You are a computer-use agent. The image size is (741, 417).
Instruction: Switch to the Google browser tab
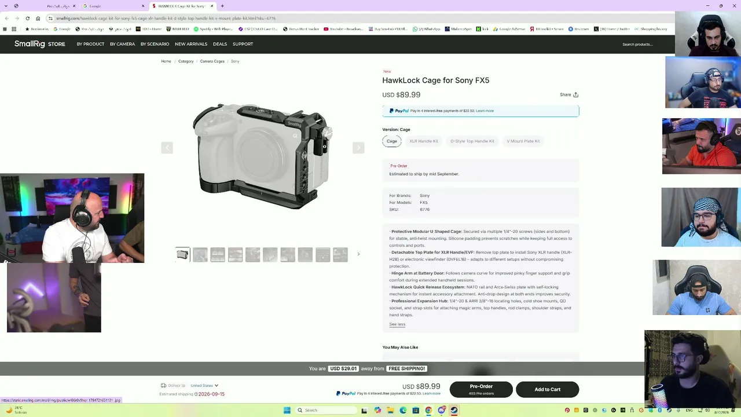(113, 6)
